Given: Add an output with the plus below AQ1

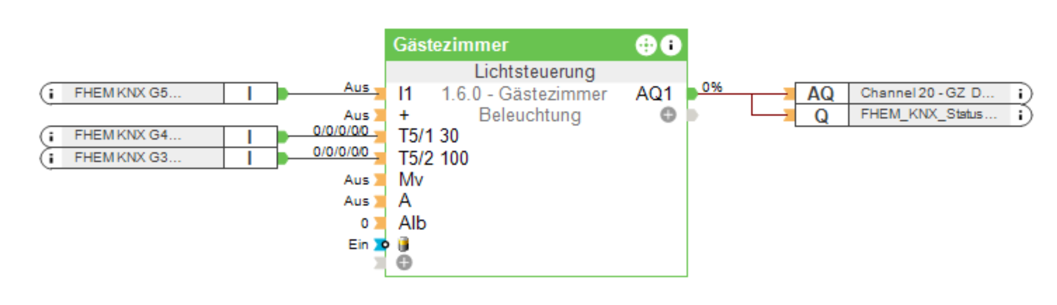Looking at the screenshot, I should click(668, 115).
